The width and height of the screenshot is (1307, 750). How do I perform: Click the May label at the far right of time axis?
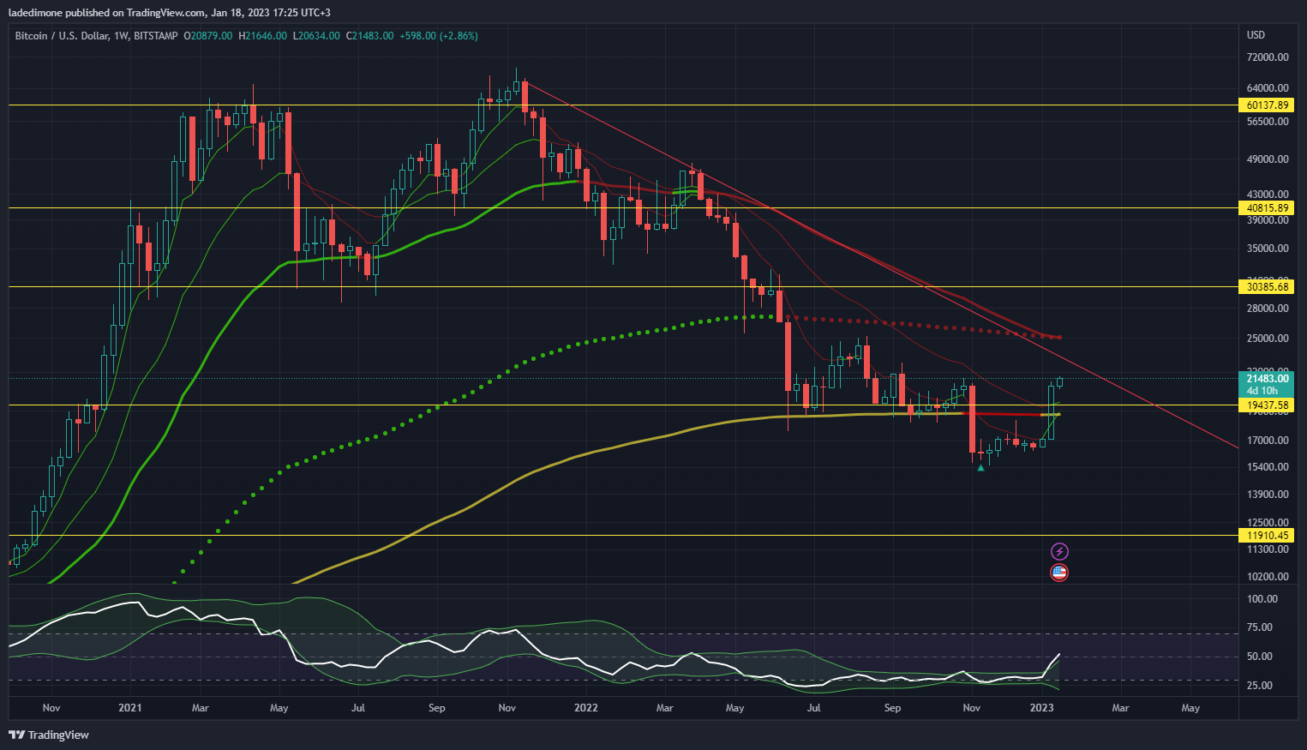[x=1190, y=708]
